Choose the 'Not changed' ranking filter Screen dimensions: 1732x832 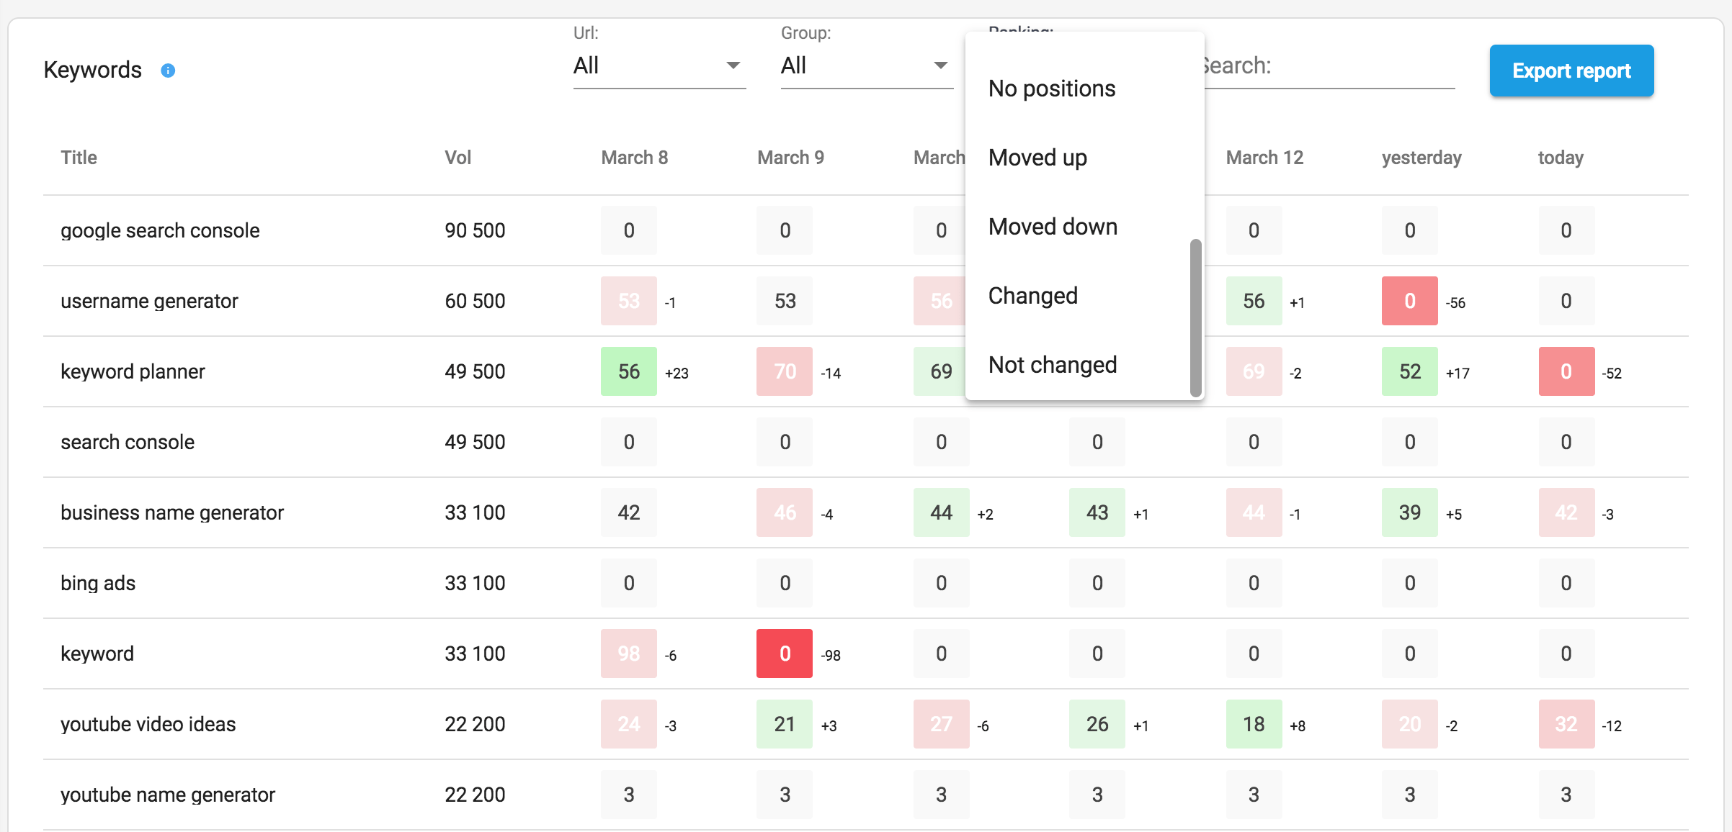pos(1053,365)
